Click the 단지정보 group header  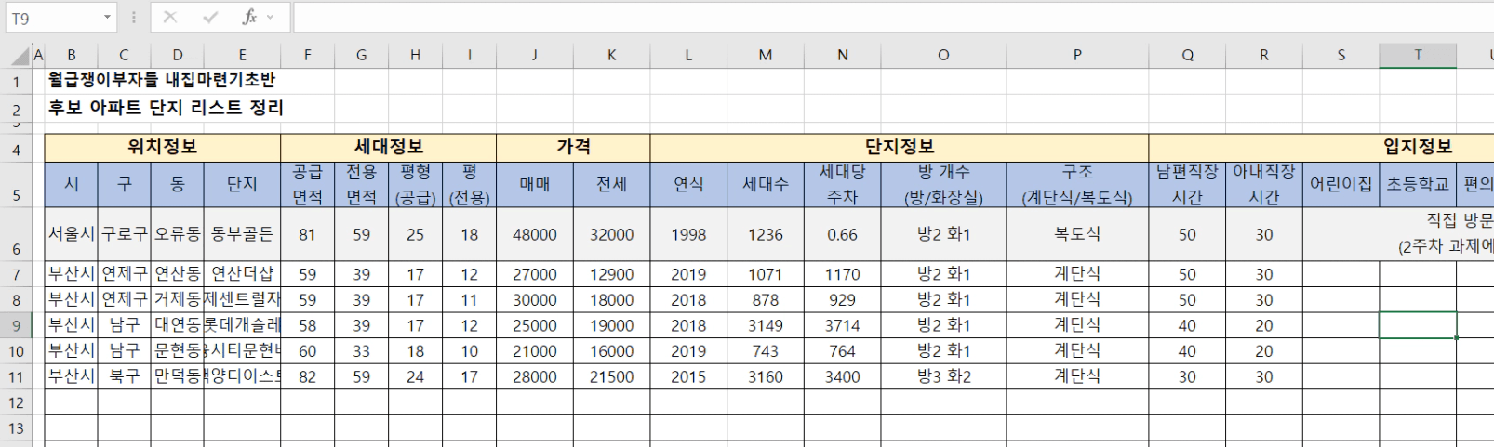click(900, 147)
